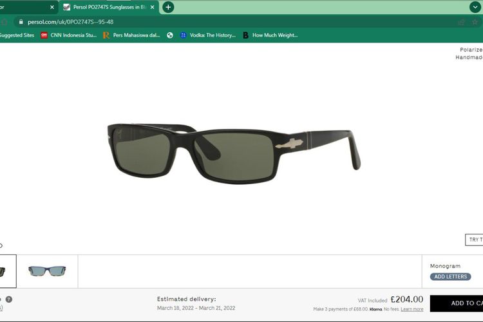This screenshot has height=322, width=483.
Task: Select the blue sunglasses thumbnail
Action: coord(47,271)
